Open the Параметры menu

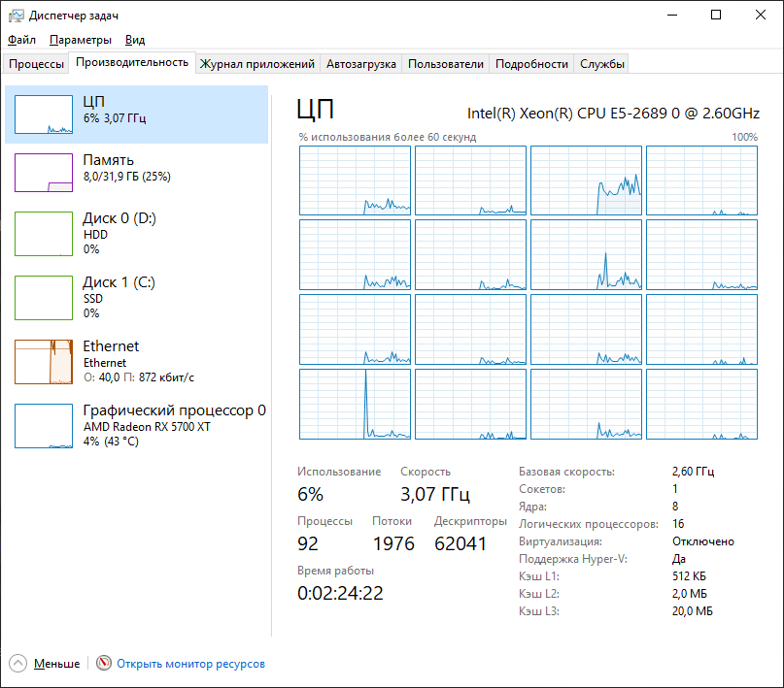81,40
